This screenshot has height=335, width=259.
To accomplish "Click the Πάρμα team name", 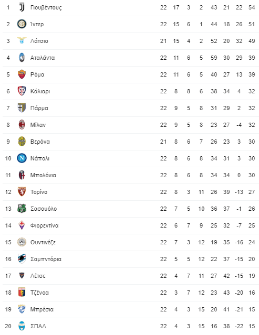I will (x=39, y=108).
